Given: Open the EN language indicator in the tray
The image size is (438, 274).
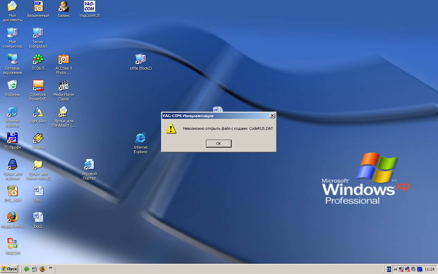Looking at the screenshot, I should (x=389, y=269).
